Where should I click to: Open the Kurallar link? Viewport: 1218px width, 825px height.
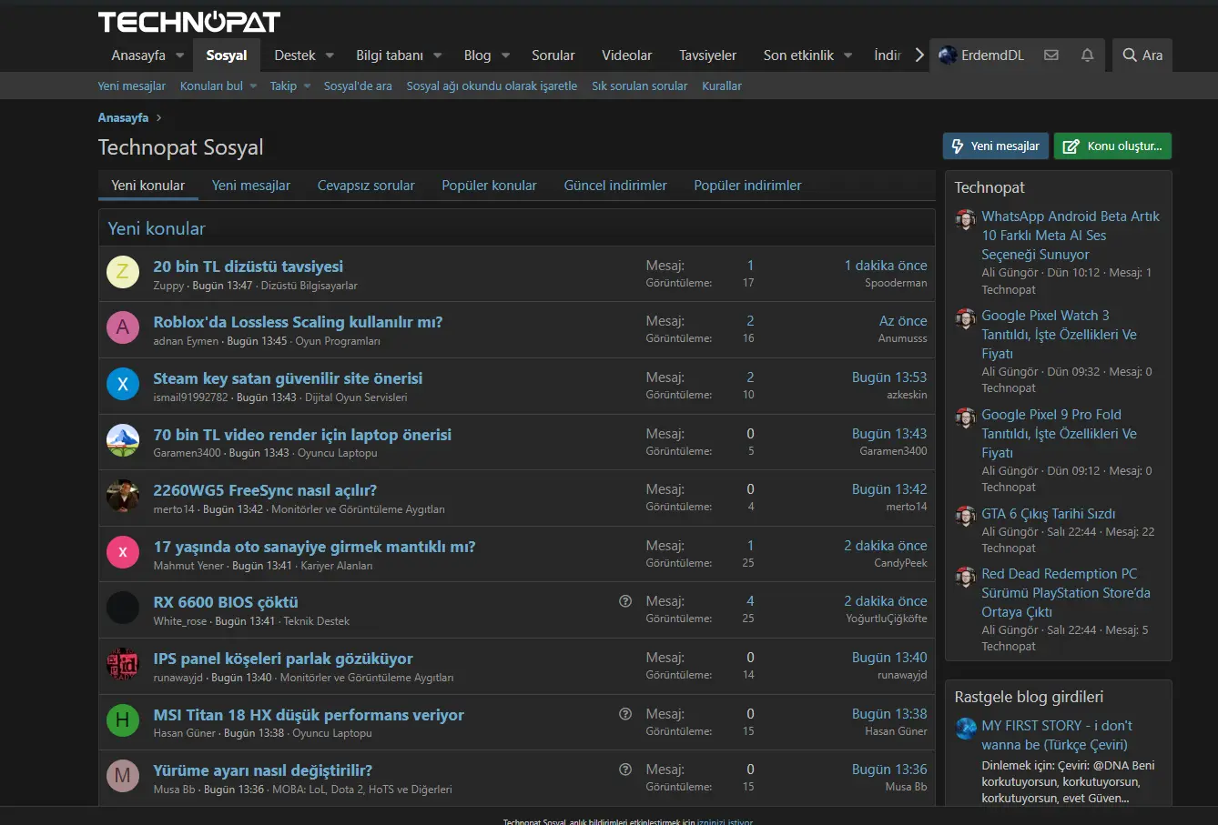[722, 86]
